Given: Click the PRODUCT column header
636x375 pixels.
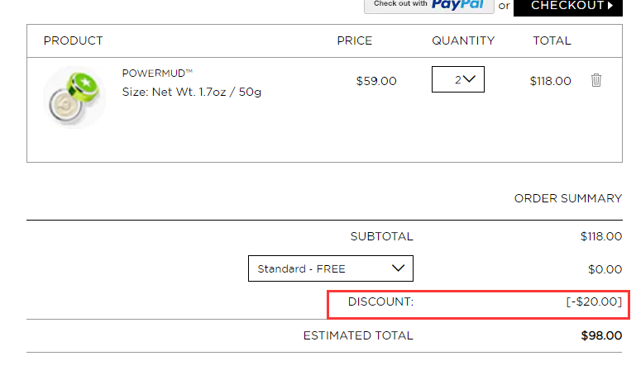Looking at the screenshot, I should click(74, 41).
